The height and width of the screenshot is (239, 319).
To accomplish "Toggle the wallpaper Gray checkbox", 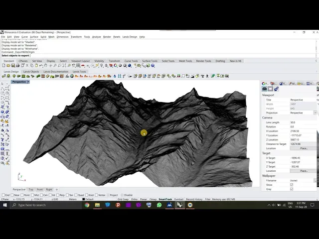I will coord(292,189).
